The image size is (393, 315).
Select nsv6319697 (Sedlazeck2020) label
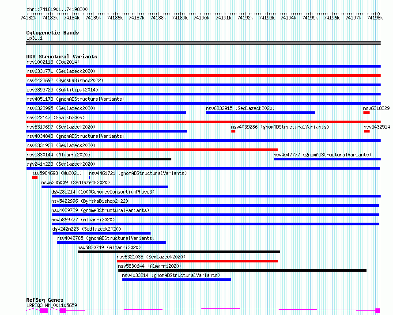point(61,127)
